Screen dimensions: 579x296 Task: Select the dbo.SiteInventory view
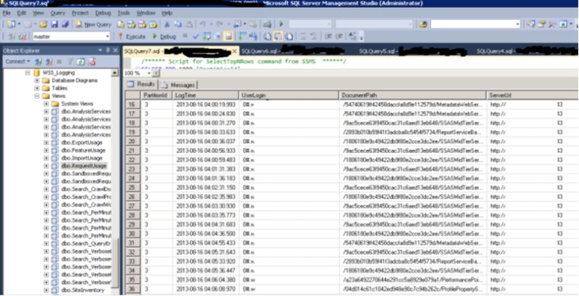coord(82,290)
